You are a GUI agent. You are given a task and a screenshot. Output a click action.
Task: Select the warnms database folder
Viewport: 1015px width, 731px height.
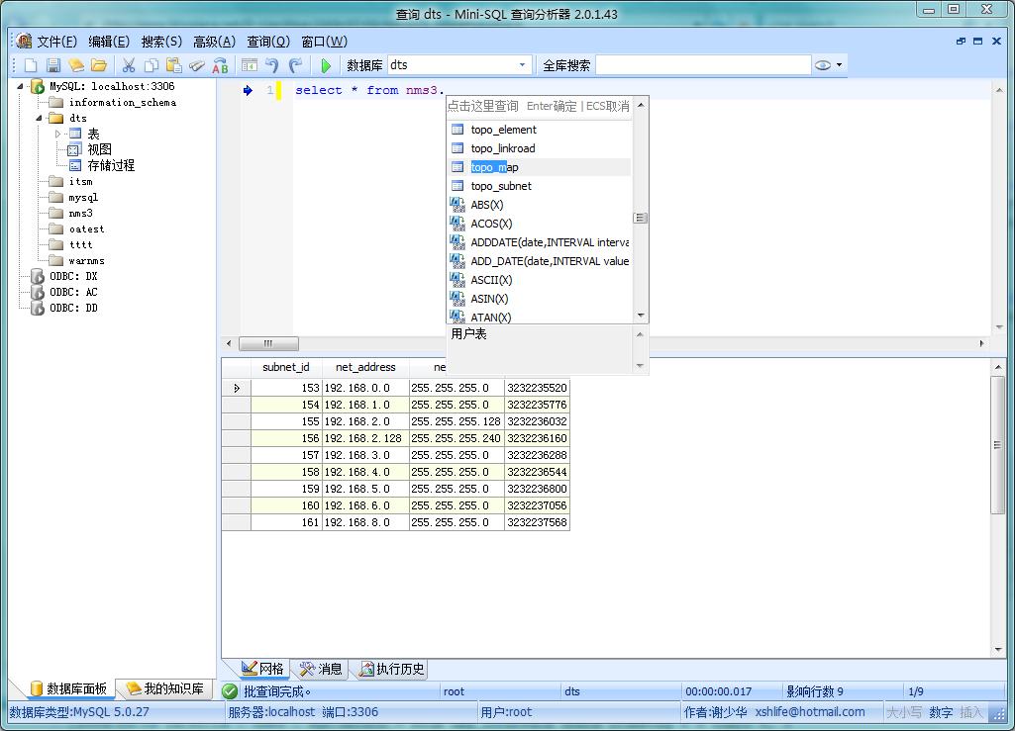click(86, 261)
